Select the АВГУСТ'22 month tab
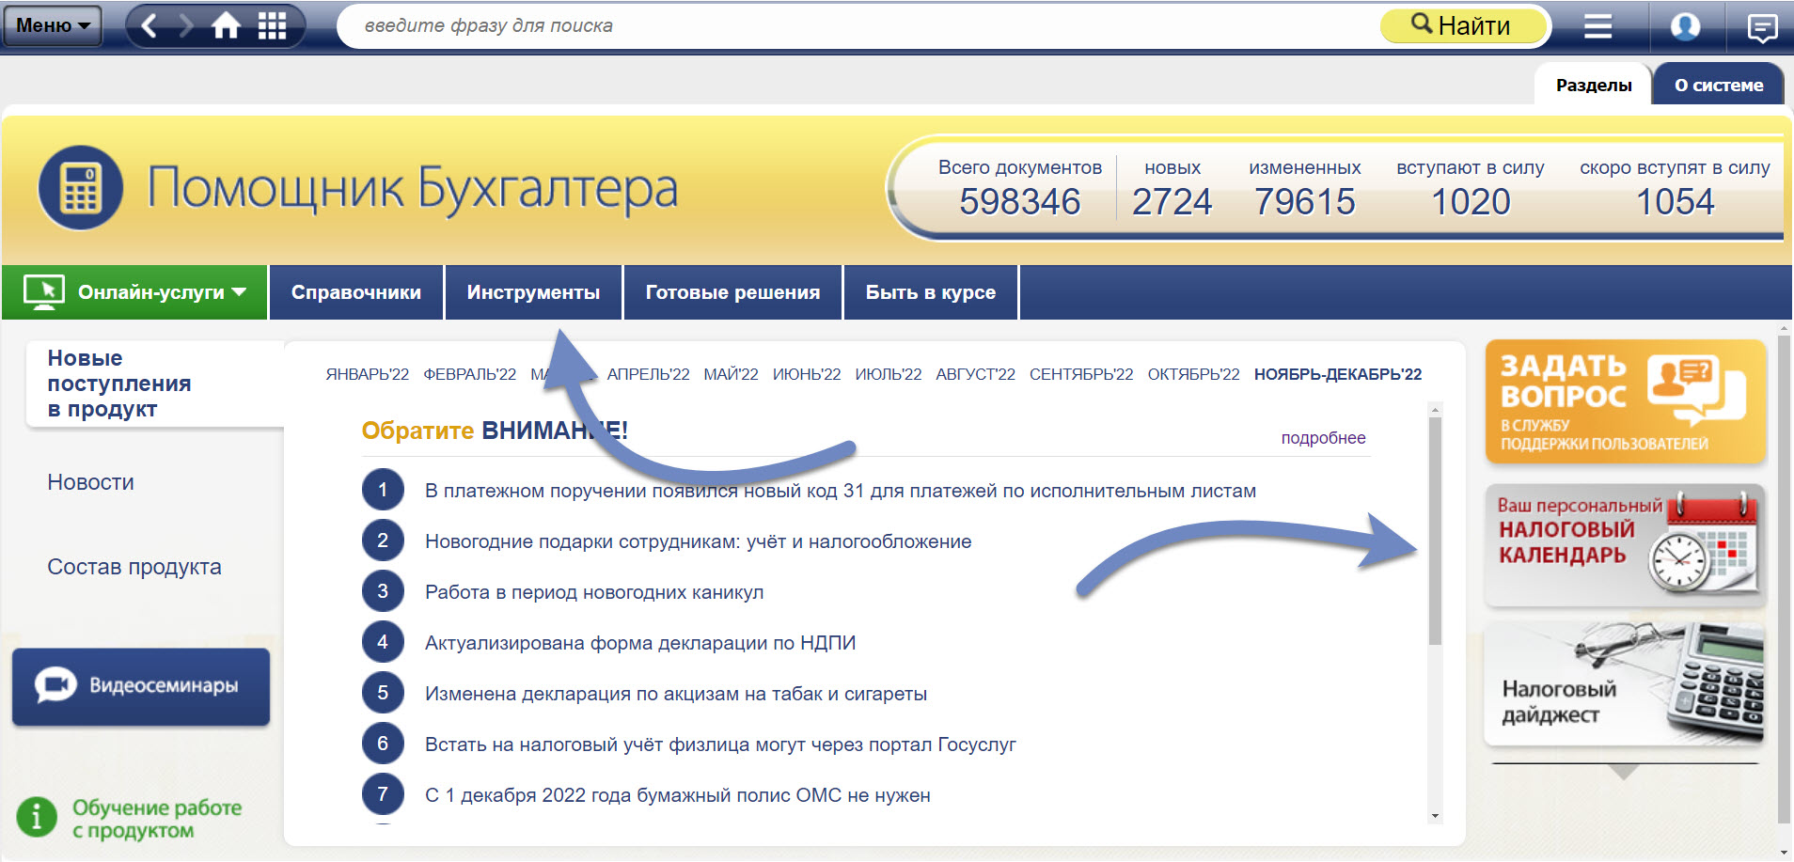The width and height of the screenshot is (1794, 862). 975,374
